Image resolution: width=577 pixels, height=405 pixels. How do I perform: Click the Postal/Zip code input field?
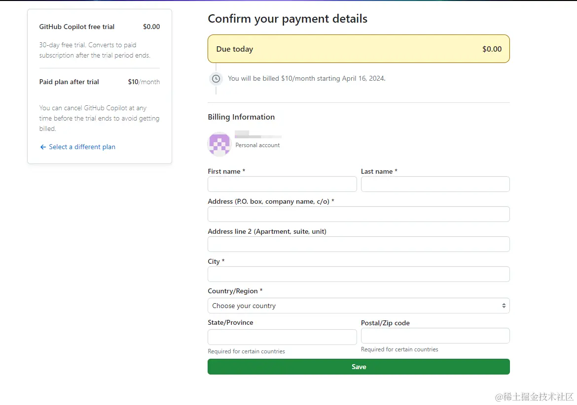(435, 336)
